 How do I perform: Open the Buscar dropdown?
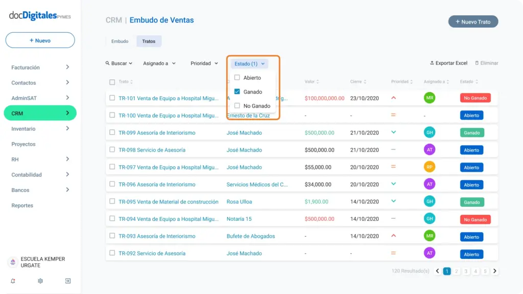click(x=119, y=63)
